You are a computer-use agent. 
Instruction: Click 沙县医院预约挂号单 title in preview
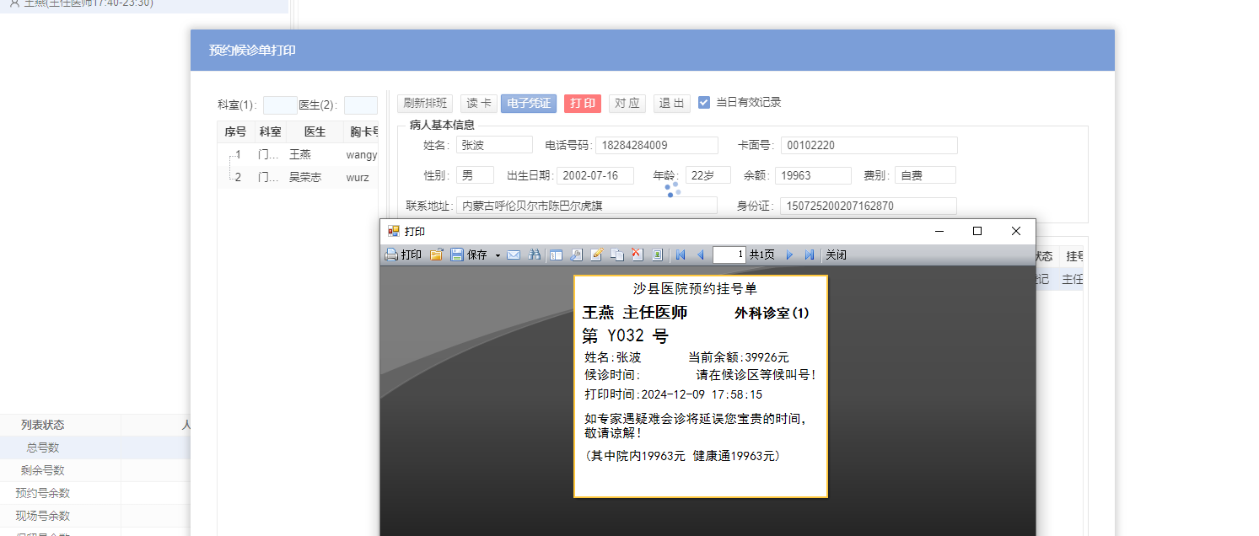[696, 289]
